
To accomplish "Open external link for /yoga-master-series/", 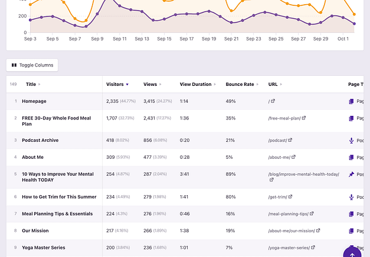I will coord(313,248).
